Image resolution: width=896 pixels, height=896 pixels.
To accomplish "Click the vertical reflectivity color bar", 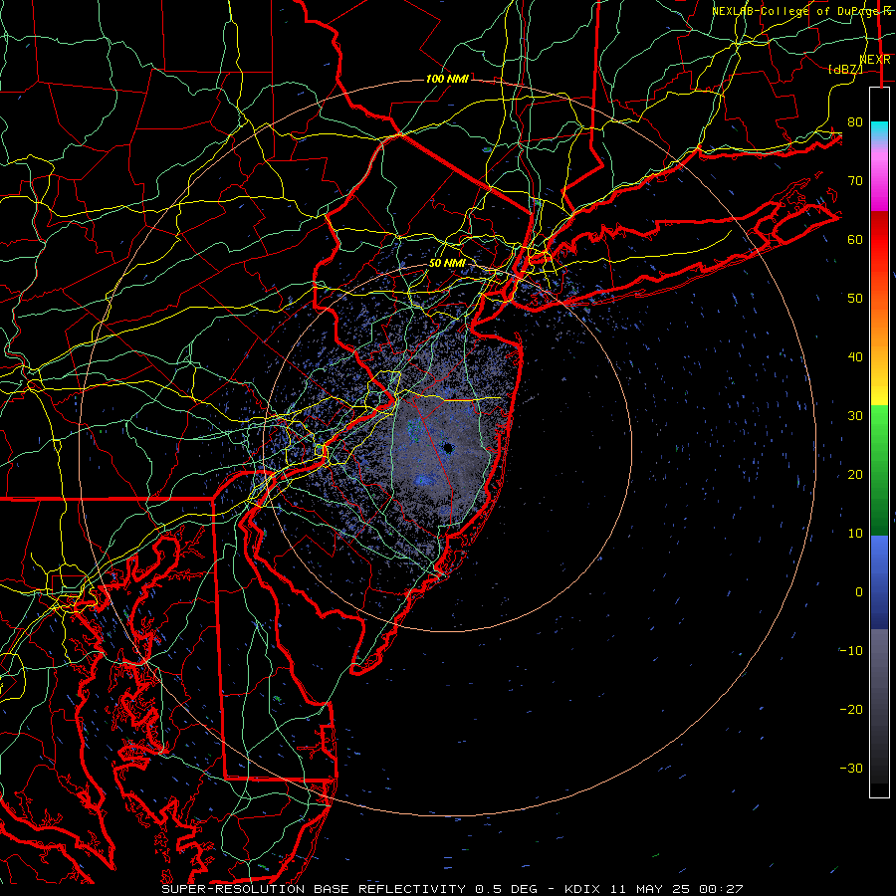I will tap(879, 442).
